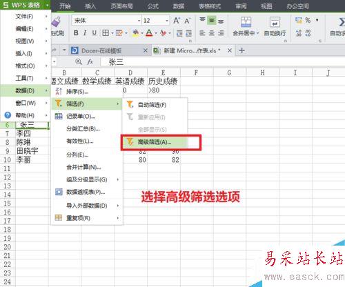Choose 分列(E) menu entry
This screenshot has width=345, height=287.
87,155
